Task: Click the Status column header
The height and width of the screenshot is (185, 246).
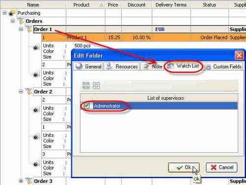Action: tap(210, 5)
